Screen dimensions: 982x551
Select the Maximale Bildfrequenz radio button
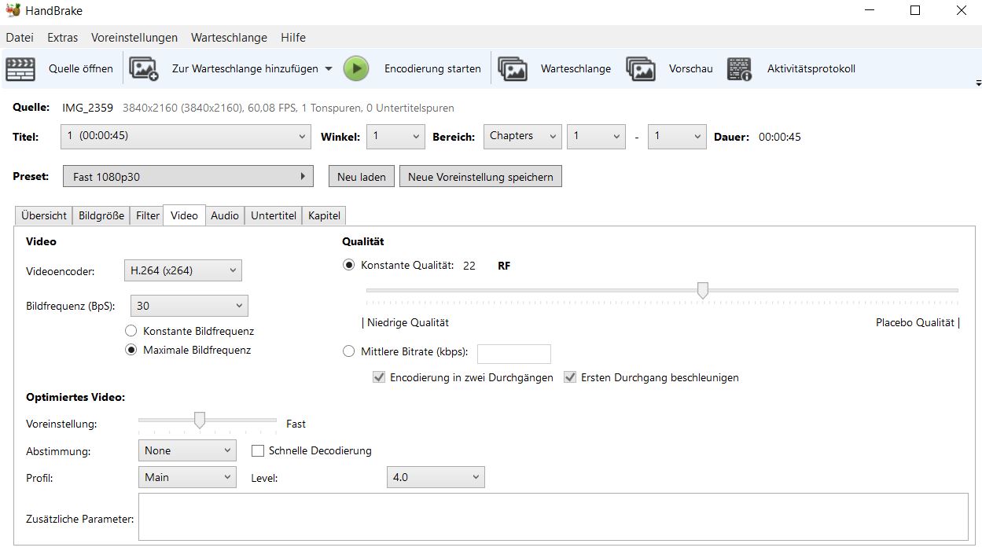pos(131,351)
